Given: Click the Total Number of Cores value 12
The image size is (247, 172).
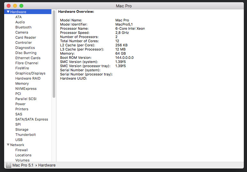Looking at the screenshot, I should tap(117, 41).
